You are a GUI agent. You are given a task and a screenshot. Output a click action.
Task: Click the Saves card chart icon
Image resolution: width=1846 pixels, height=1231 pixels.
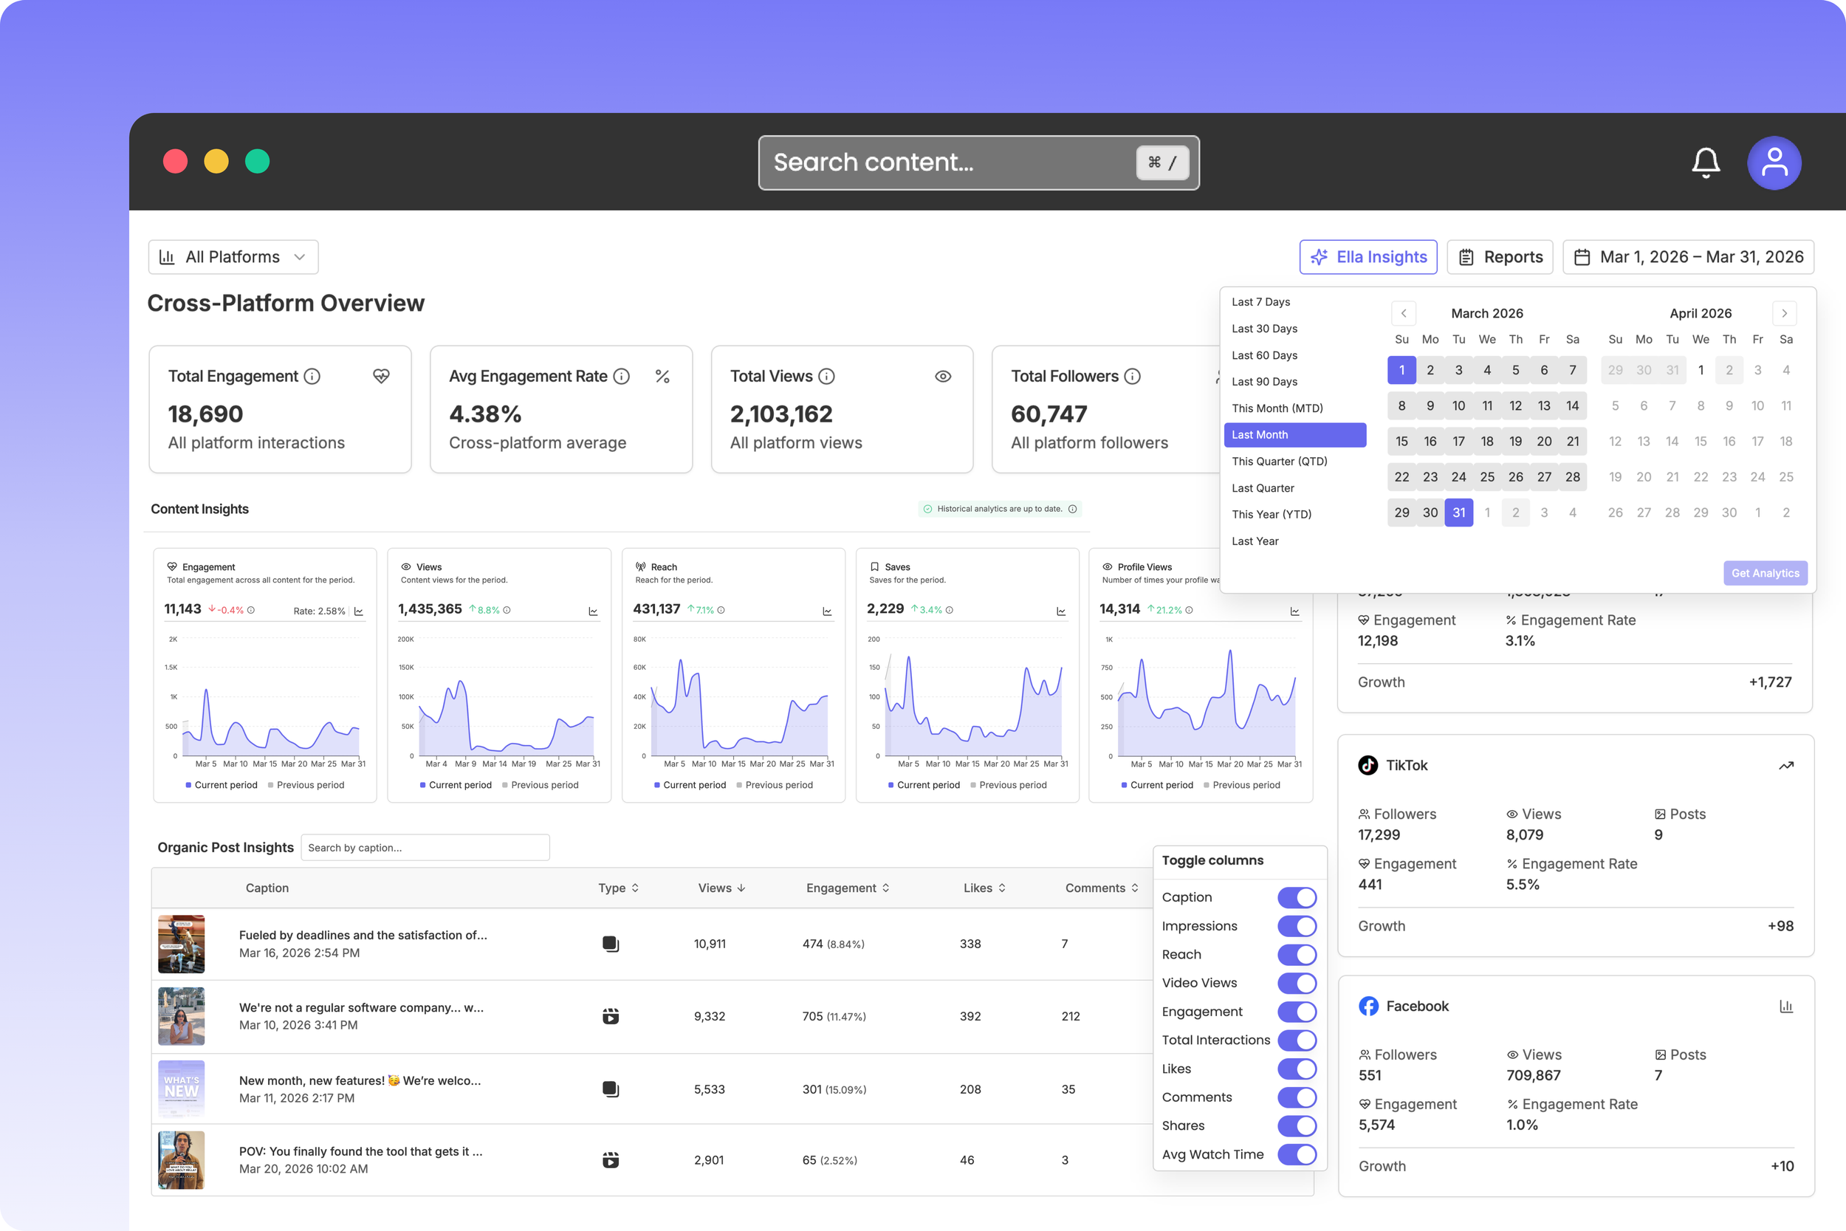coord(1061,611)
